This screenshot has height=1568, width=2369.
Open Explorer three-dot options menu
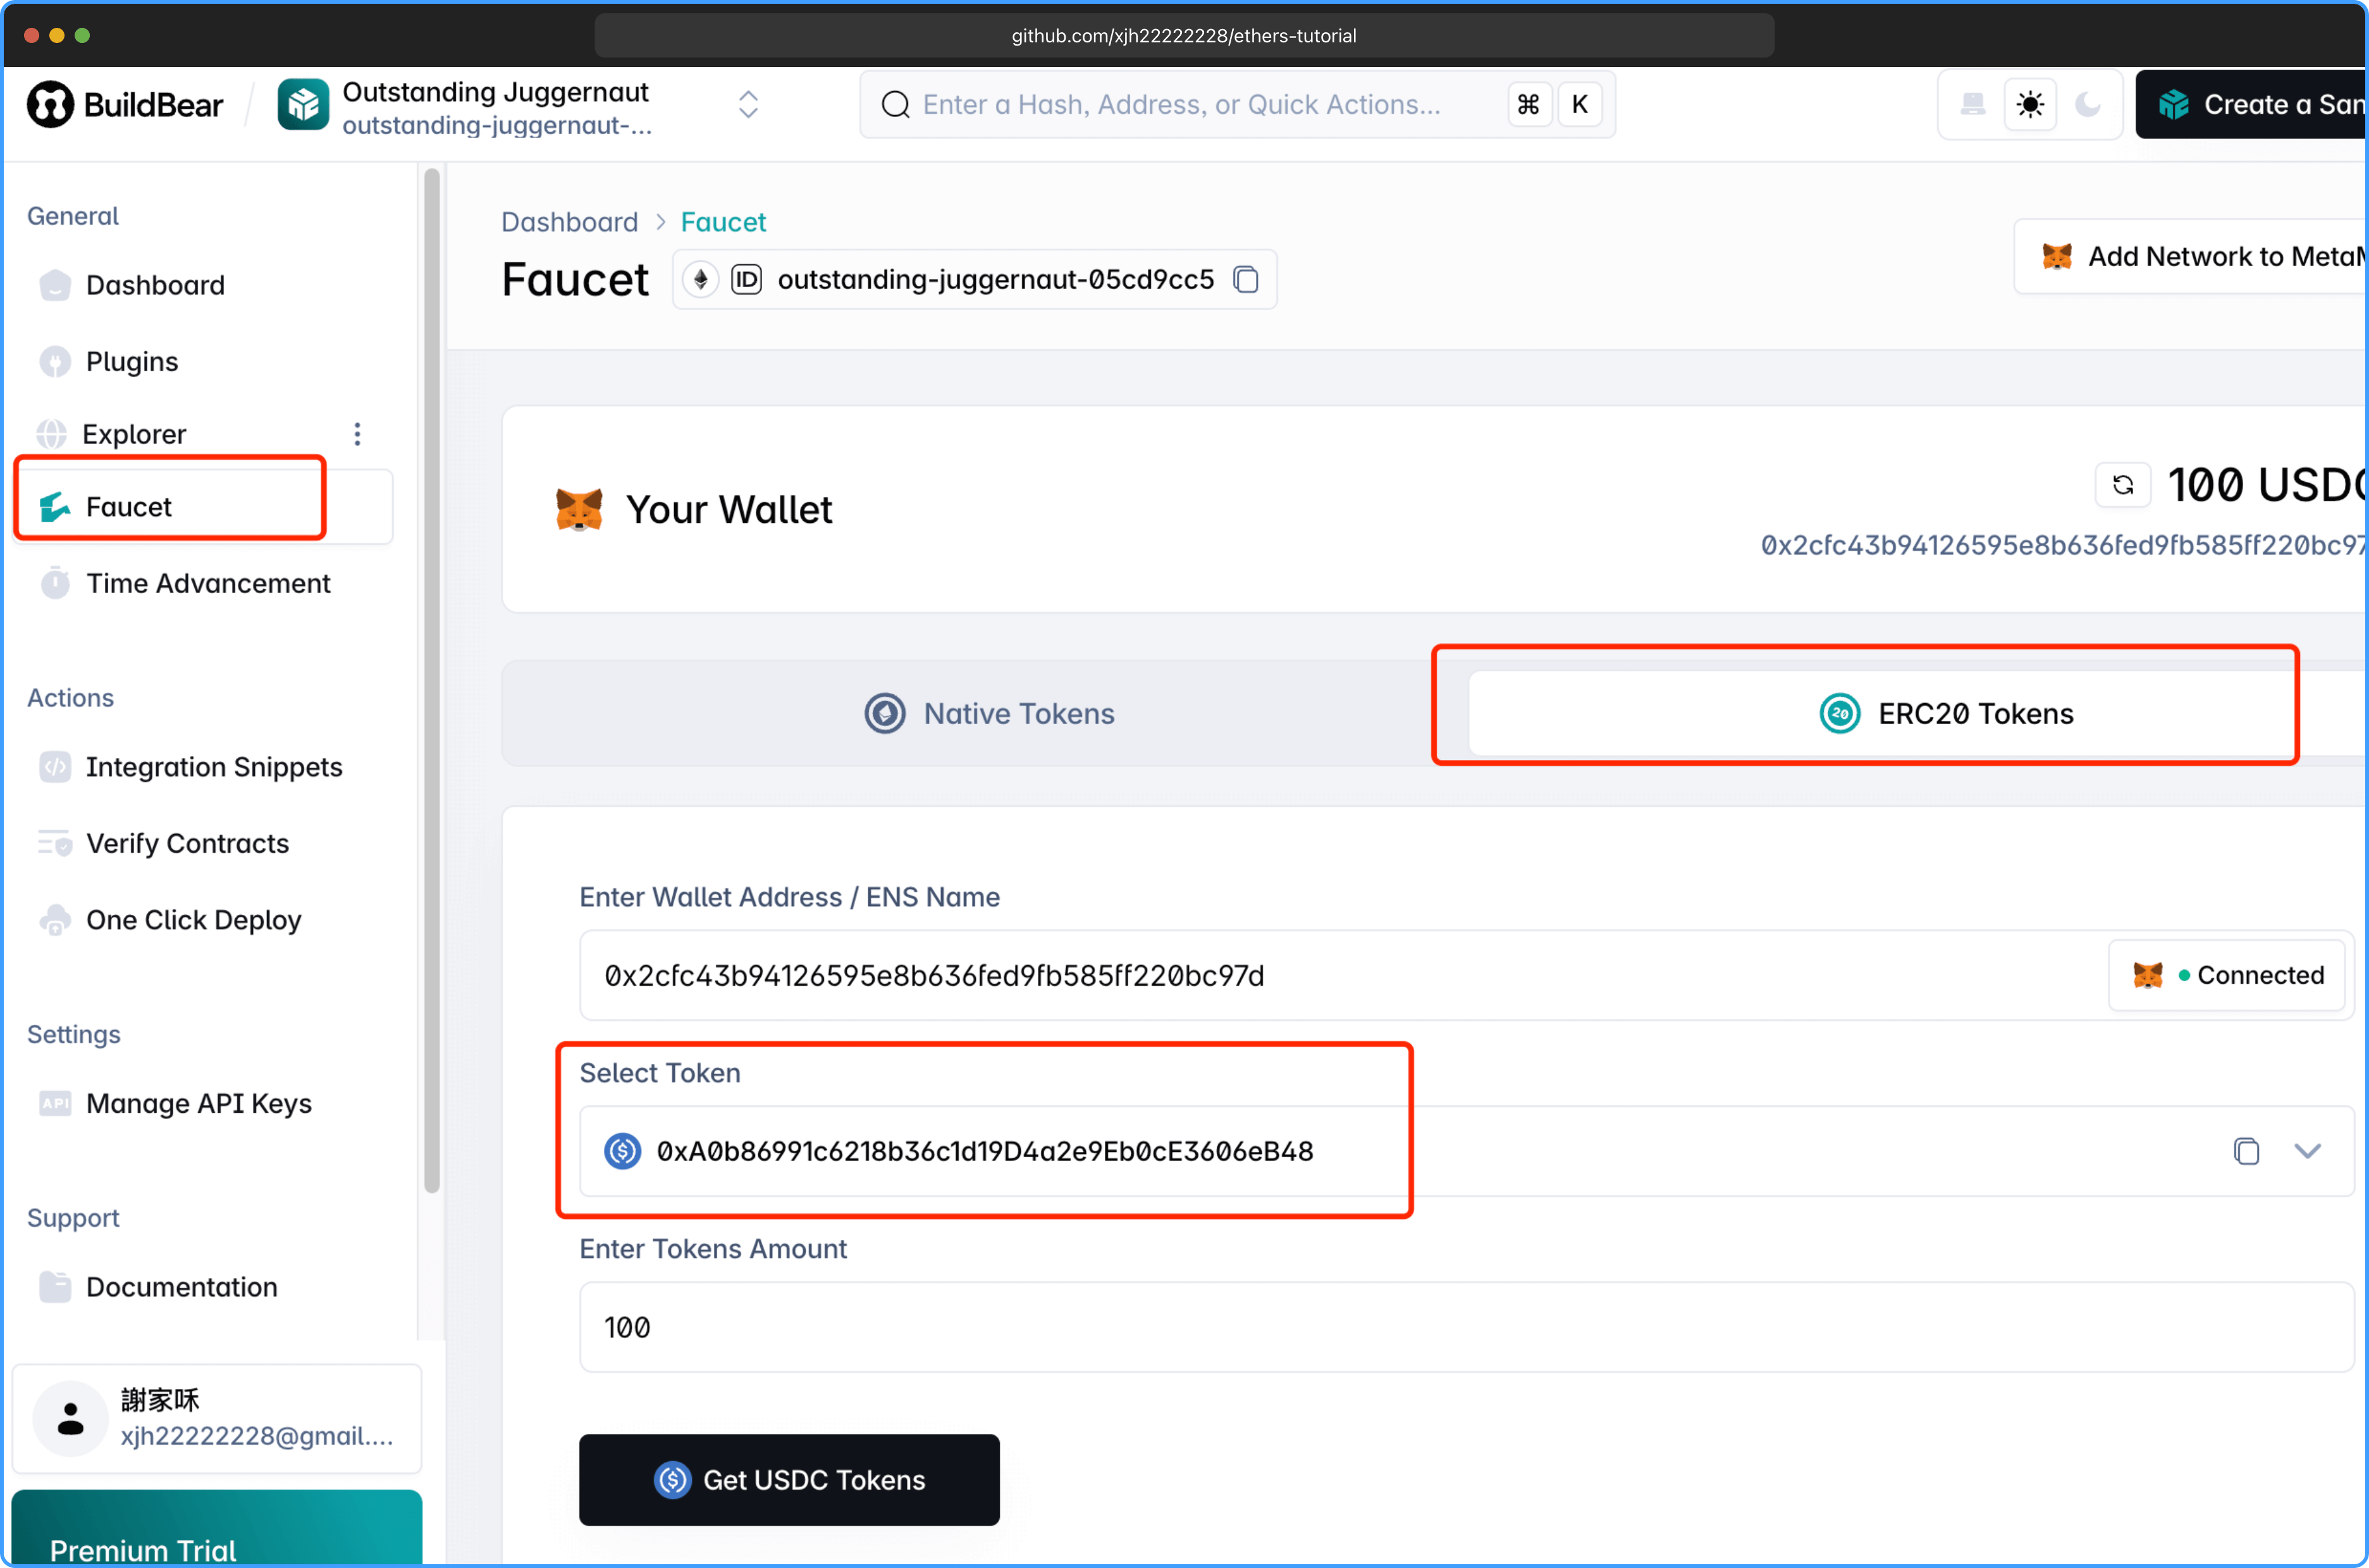point(357,434)
